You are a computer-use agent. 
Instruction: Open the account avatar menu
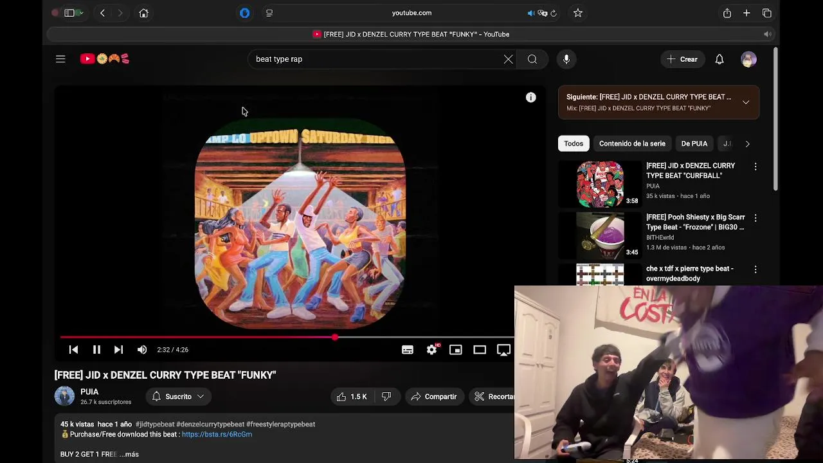[748, 59]
